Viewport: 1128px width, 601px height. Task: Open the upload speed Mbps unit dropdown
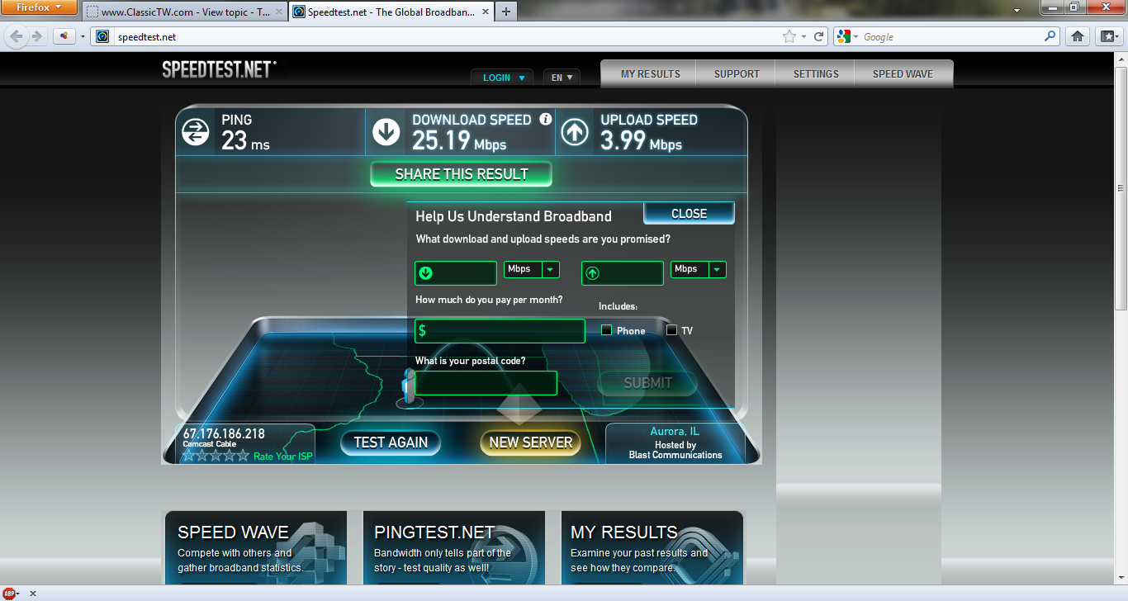[x=699, y=269]
